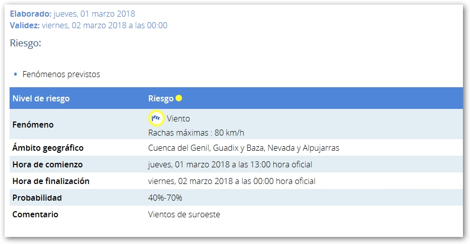The height and width of the screenshot is (244, 470).
Task: Click the Nivel de riesgo column header
Action: (41, 98)
